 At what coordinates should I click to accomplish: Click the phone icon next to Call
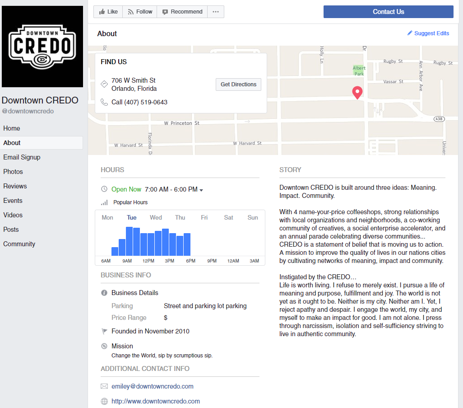click(104, 102)
